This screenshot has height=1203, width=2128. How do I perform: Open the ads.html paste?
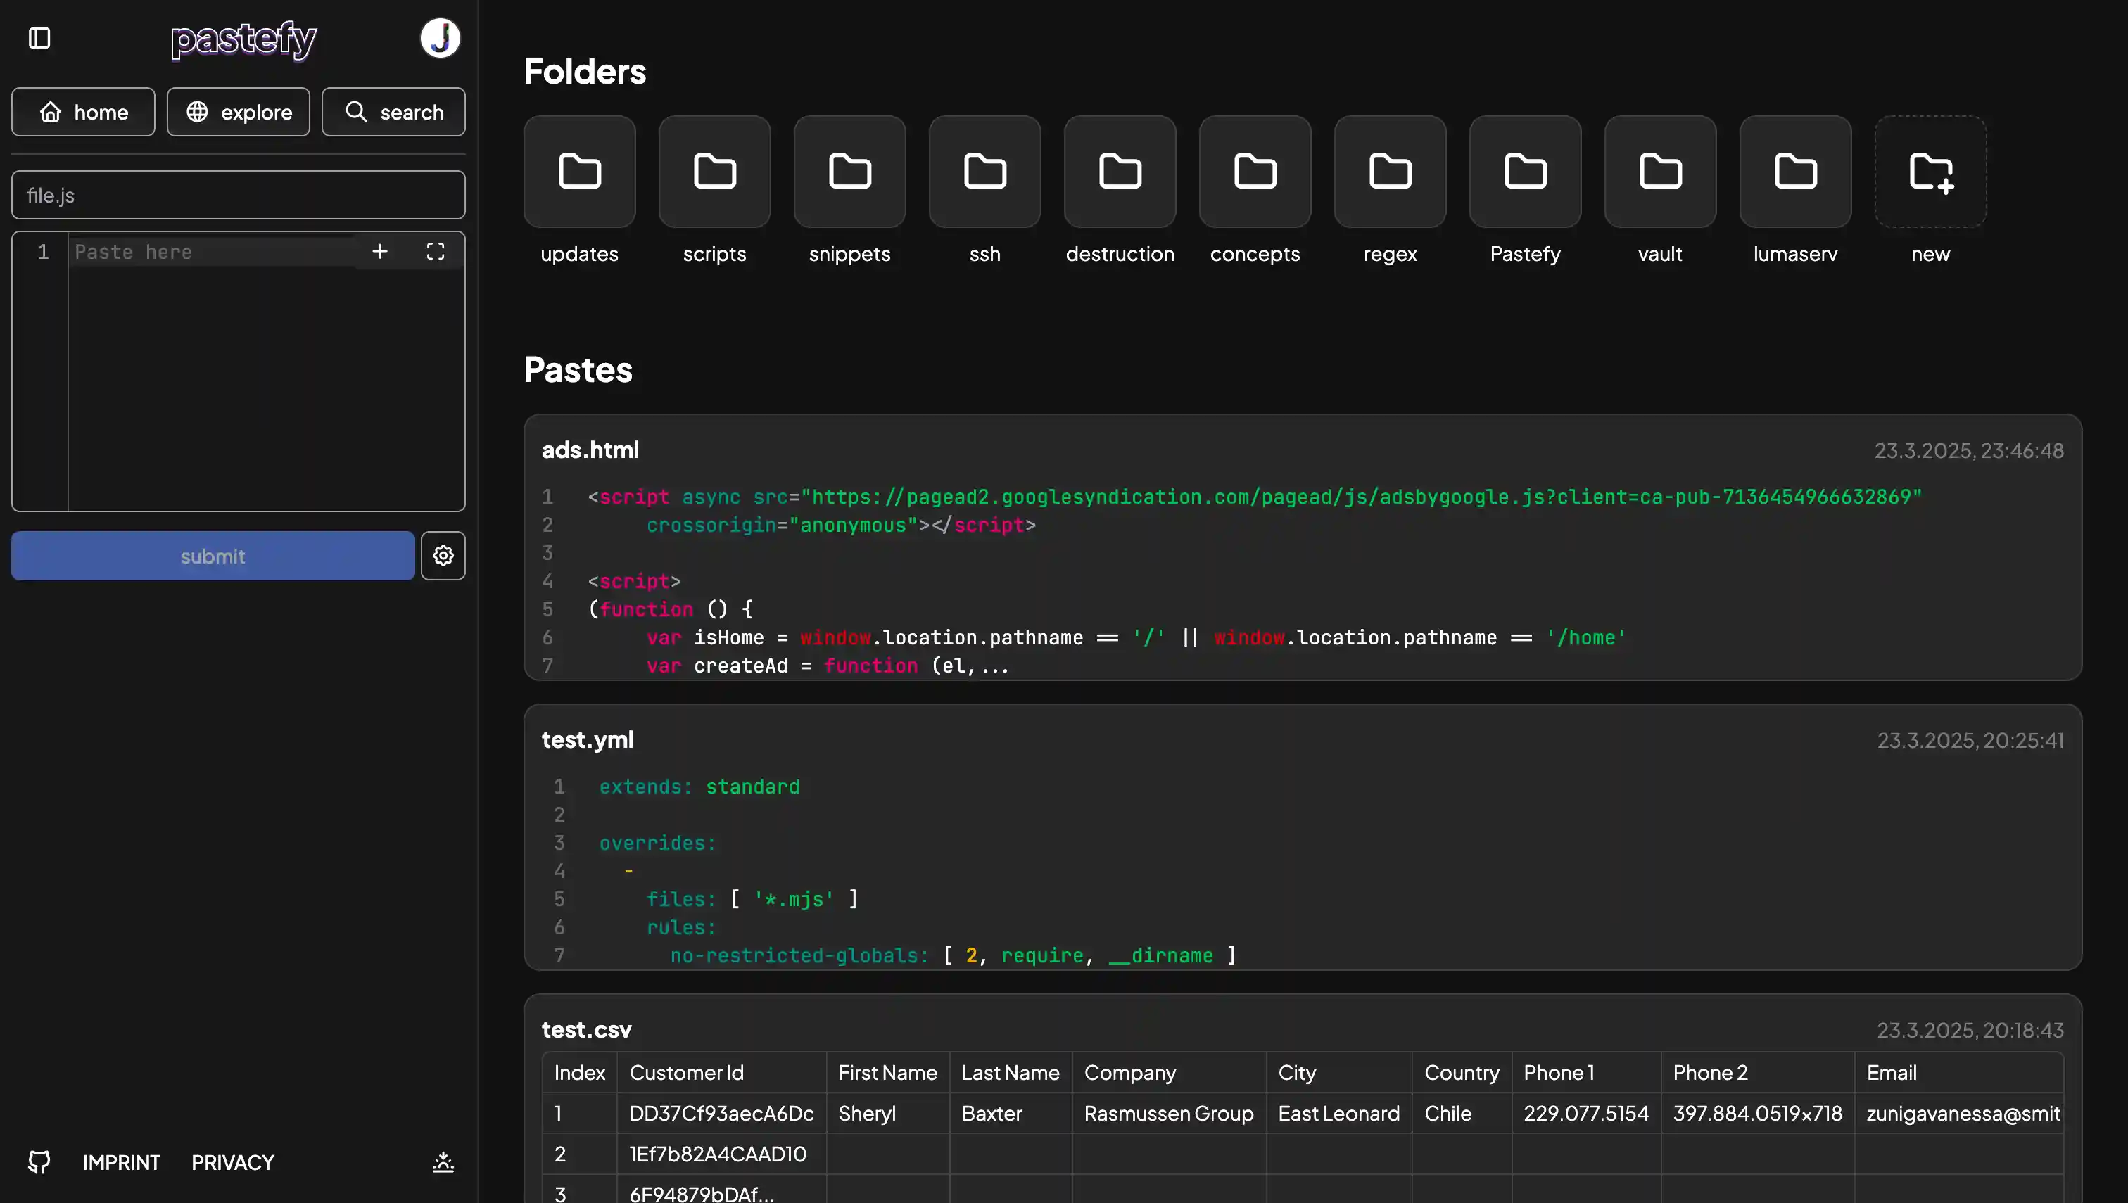(590, 450)
